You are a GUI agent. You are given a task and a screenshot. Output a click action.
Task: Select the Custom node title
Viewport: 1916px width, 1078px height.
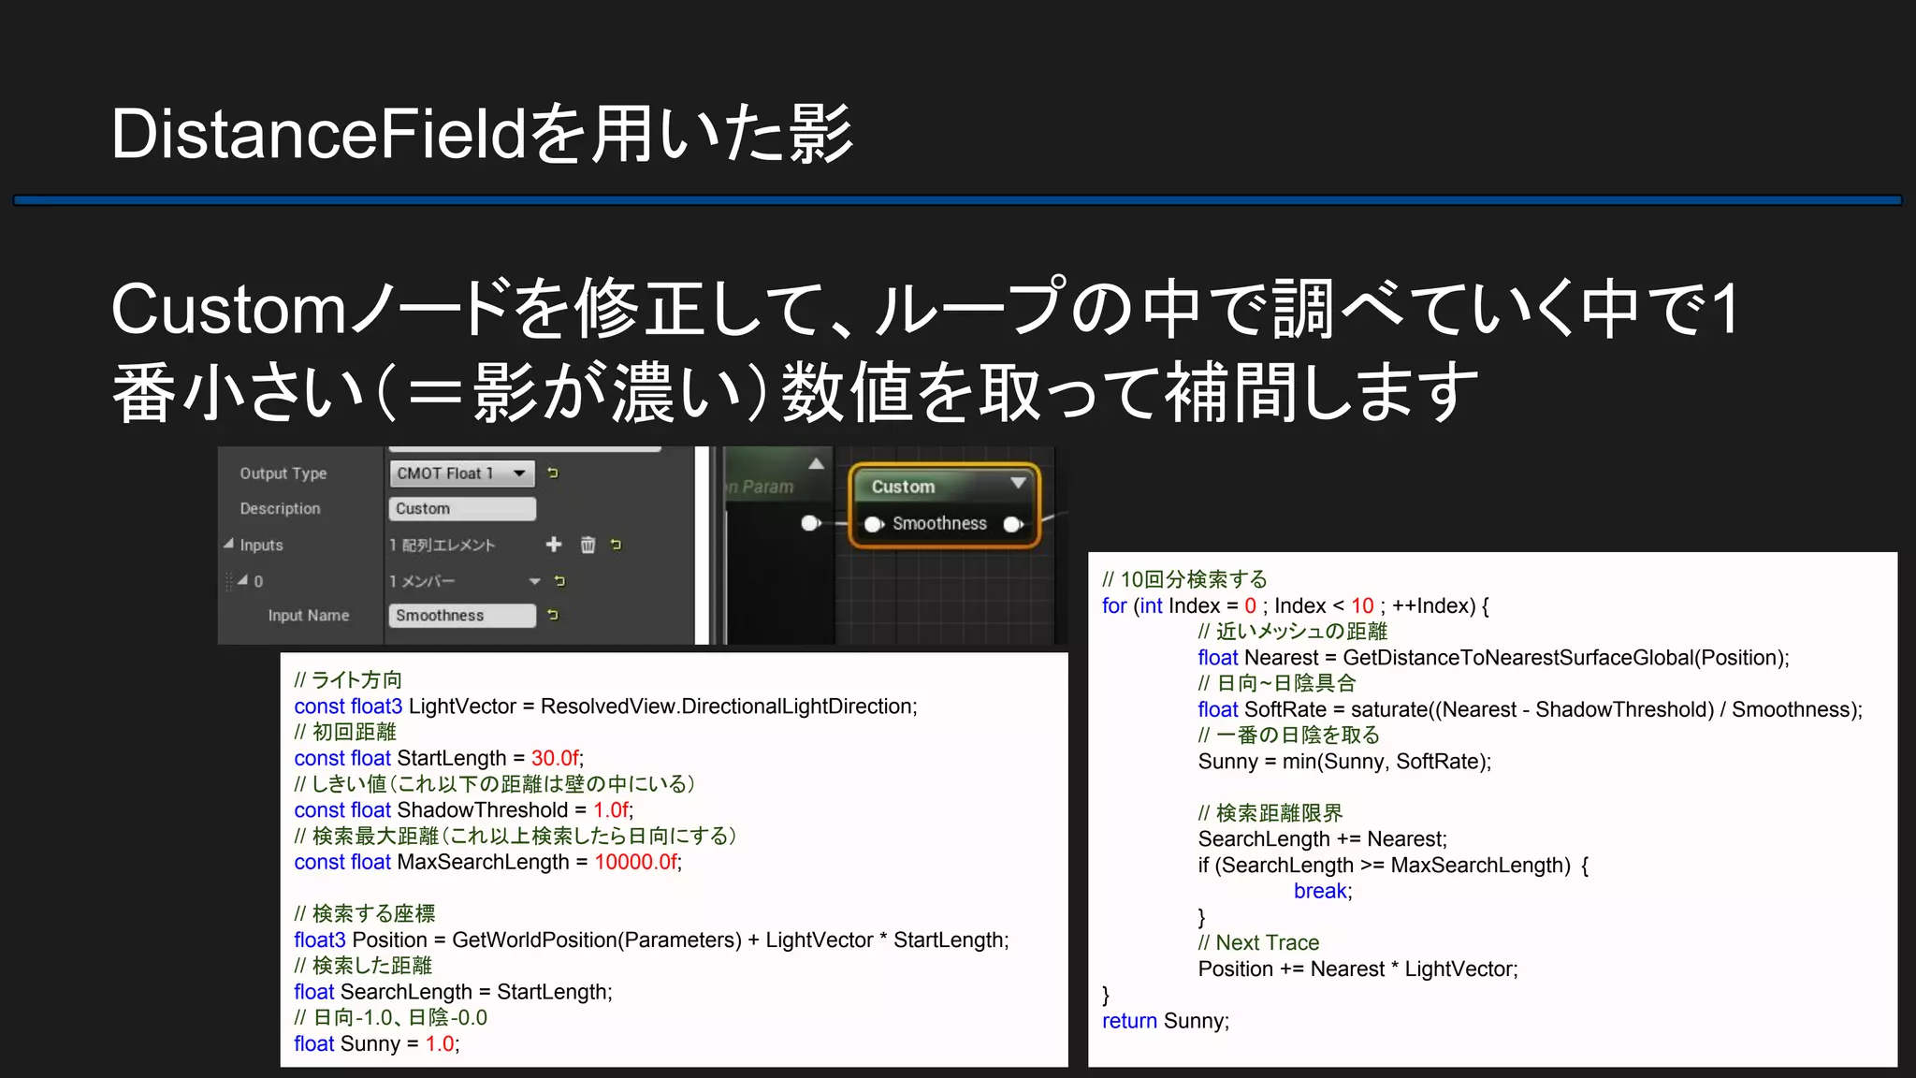click(x=903, y=487)
